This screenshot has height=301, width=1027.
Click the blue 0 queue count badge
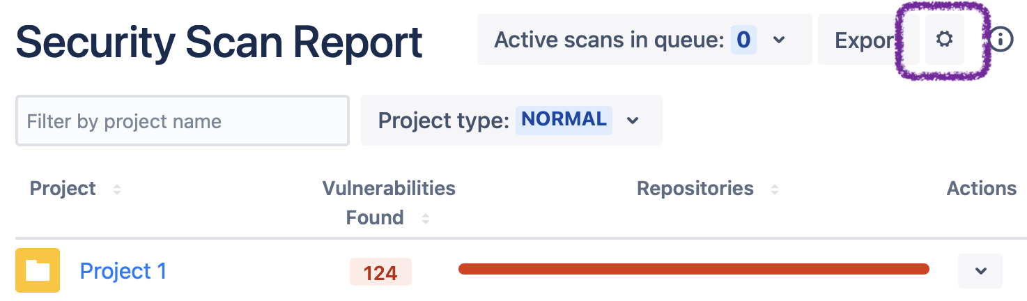[743, 40]
